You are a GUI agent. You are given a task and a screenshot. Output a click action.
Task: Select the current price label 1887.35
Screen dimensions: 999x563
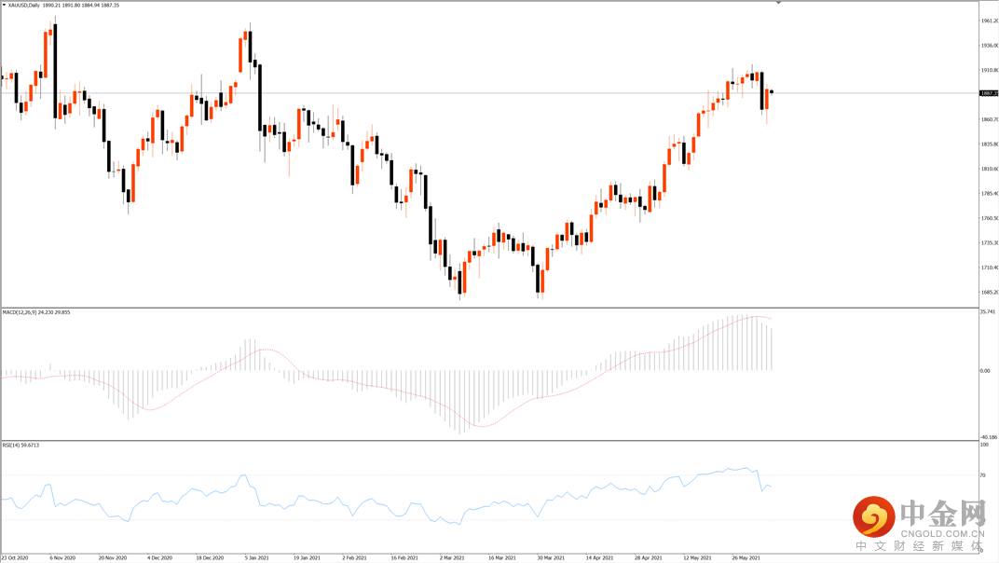pos(989,93)
